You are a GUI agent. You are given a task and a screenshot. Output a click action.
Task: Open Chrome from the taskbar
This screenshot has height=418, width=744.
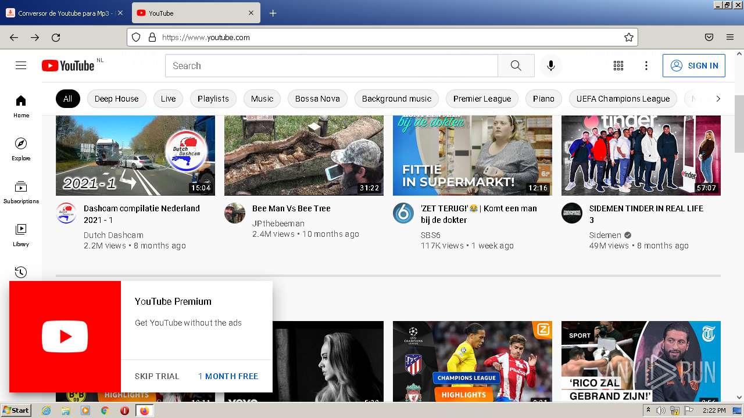point(105,410)
